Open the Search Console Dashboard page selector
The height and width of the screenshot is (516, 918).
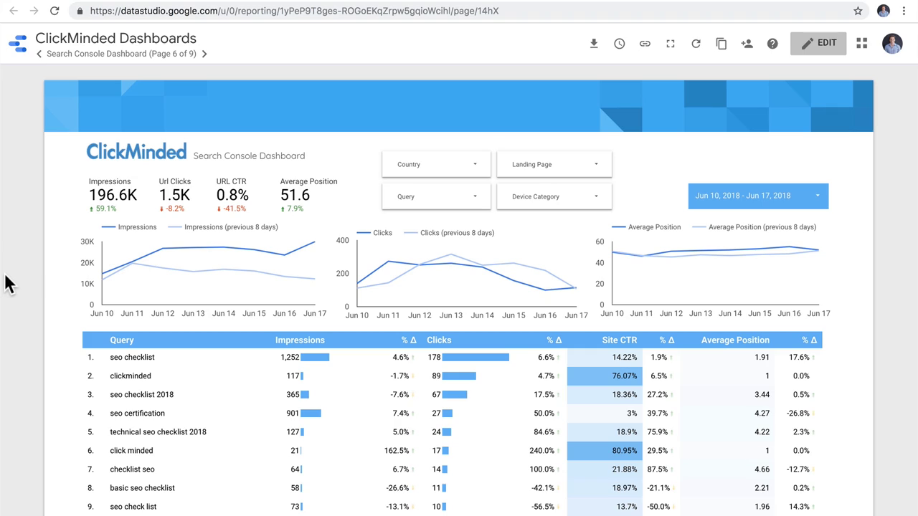pyautogui.click(x=121, y=54)
